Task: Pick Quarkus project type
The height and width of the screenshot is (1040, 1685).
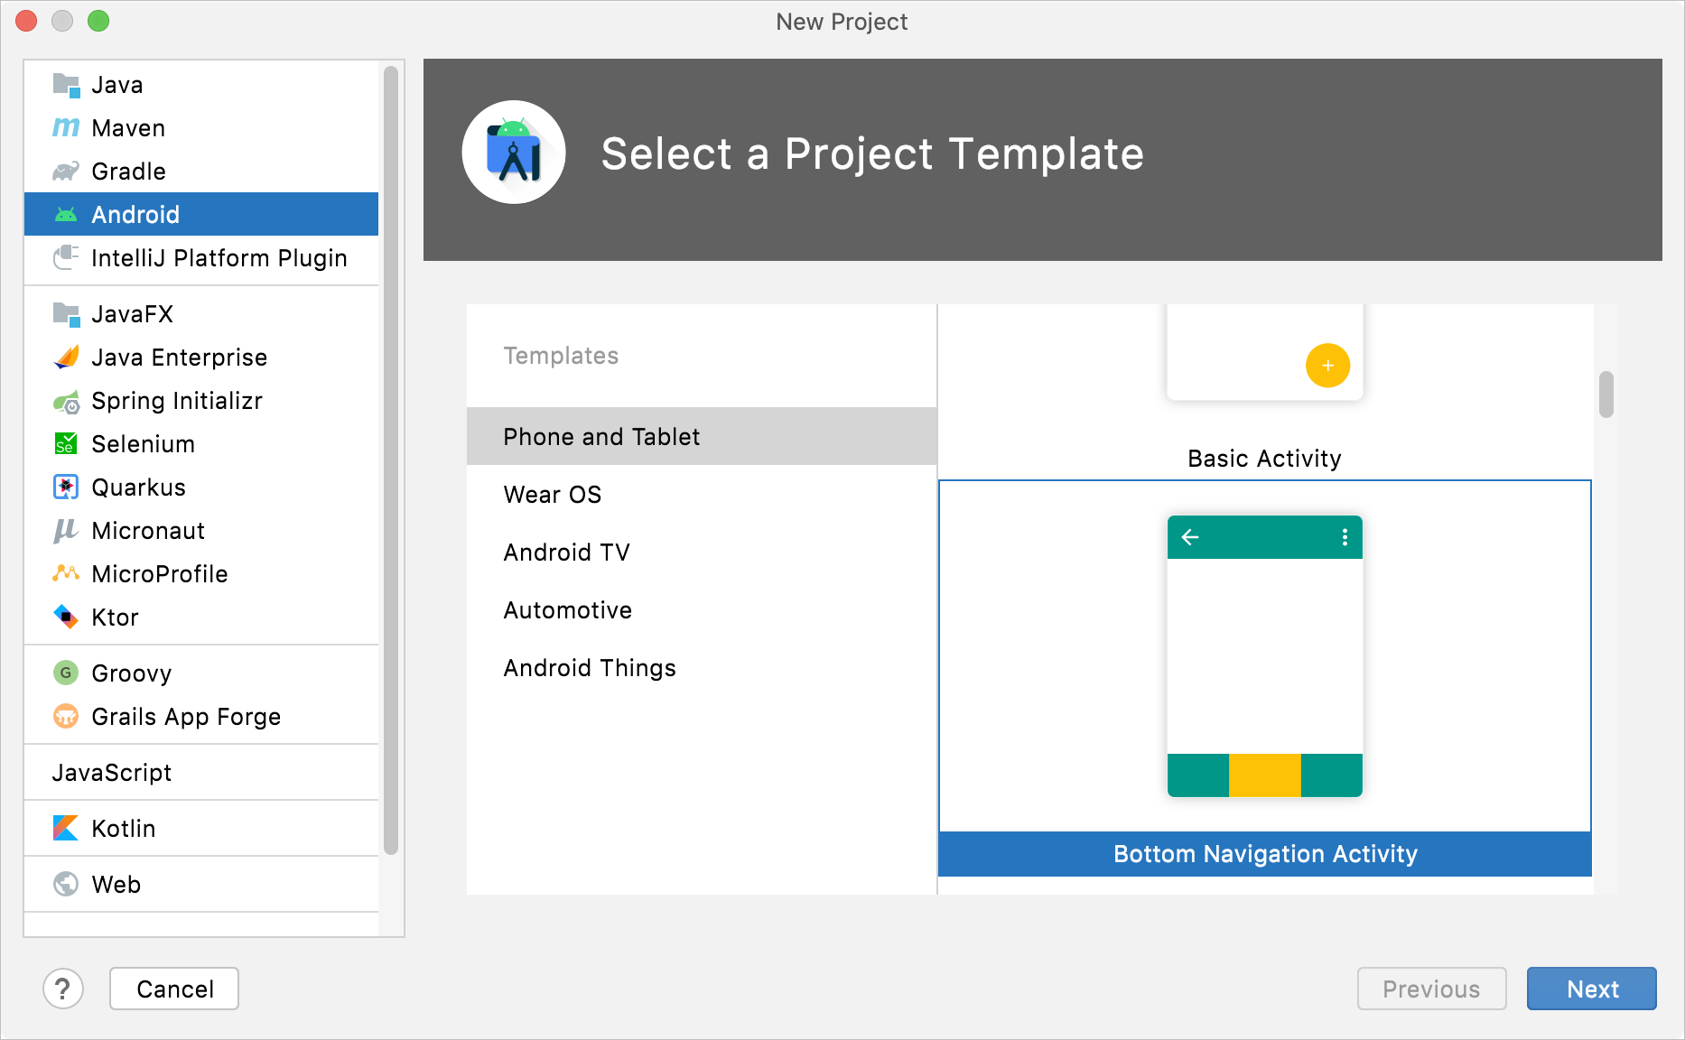Action: [201, 487]
